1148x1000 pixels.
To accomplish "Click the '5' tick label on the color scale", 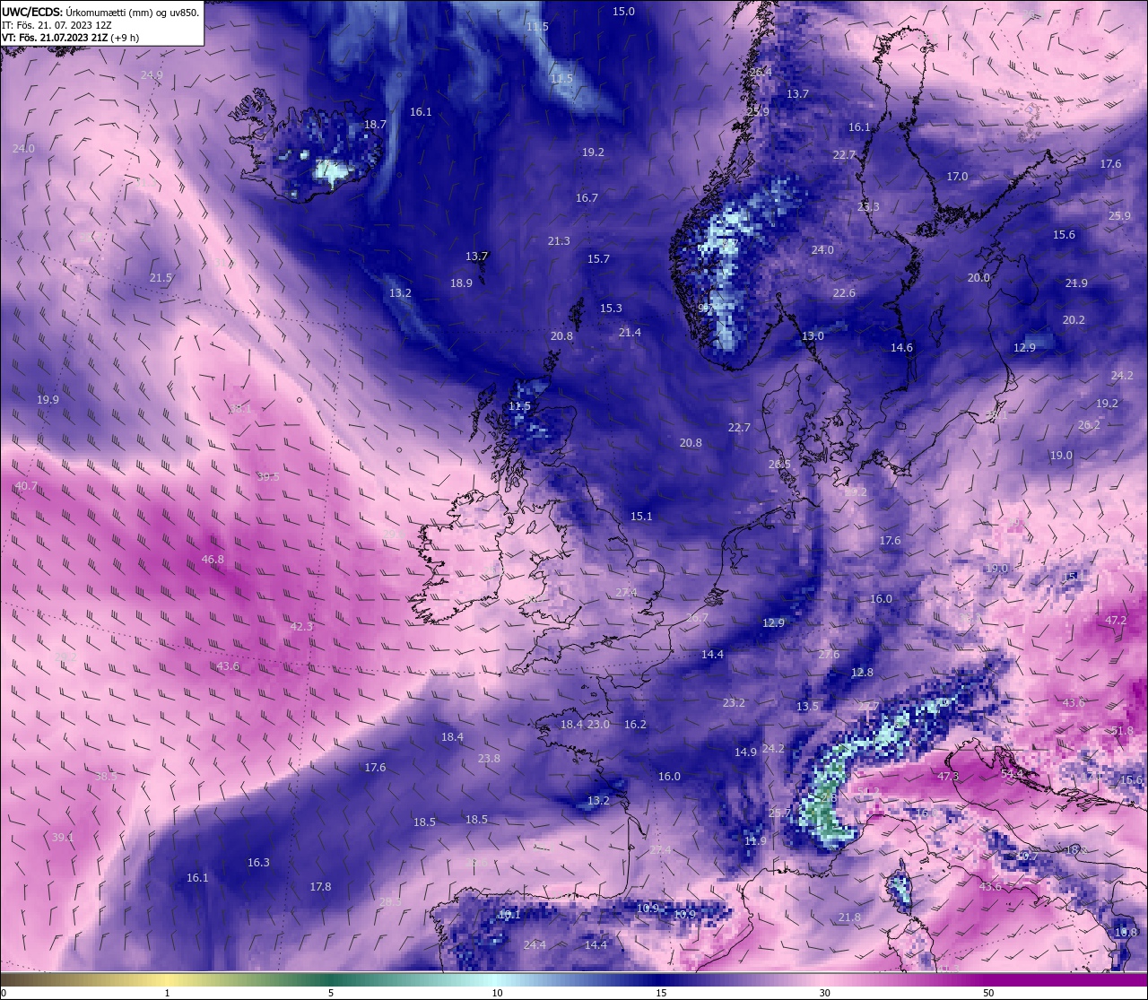I will [331, 993].
